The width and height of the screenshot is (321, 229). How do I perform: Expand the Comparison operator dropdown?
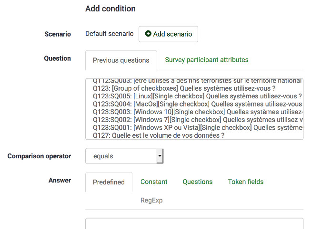pyautogui.click(x=124, y=156)
